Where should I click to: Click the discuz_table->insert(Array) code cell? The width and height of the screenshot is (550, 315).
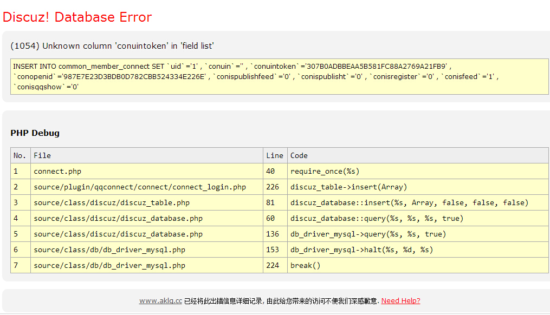point(418,187)
